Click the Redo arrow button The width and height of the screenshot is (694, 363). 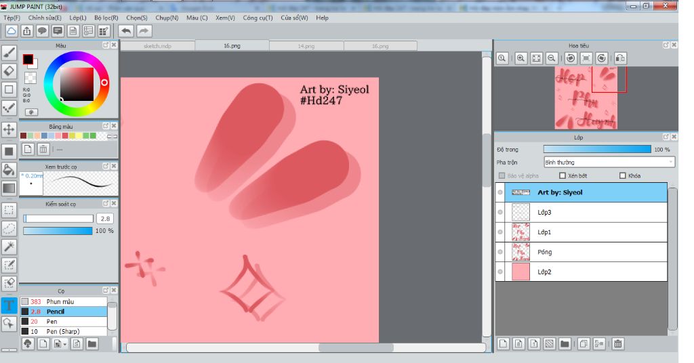click(144, 31)
